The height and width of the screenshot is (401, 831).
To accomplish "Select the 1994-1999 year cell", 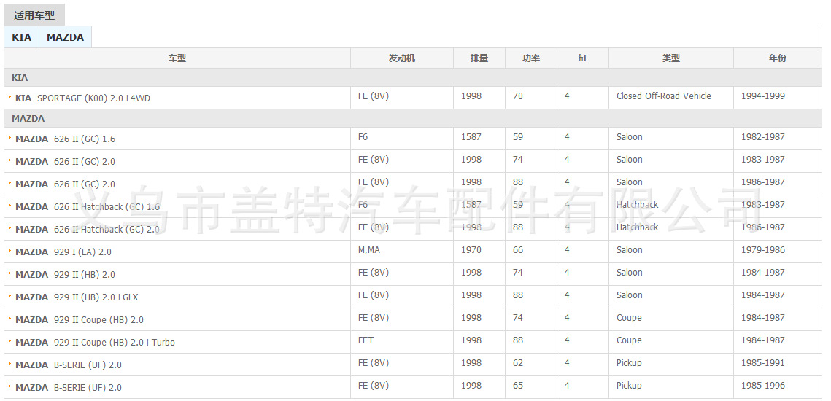I will 778,98.
